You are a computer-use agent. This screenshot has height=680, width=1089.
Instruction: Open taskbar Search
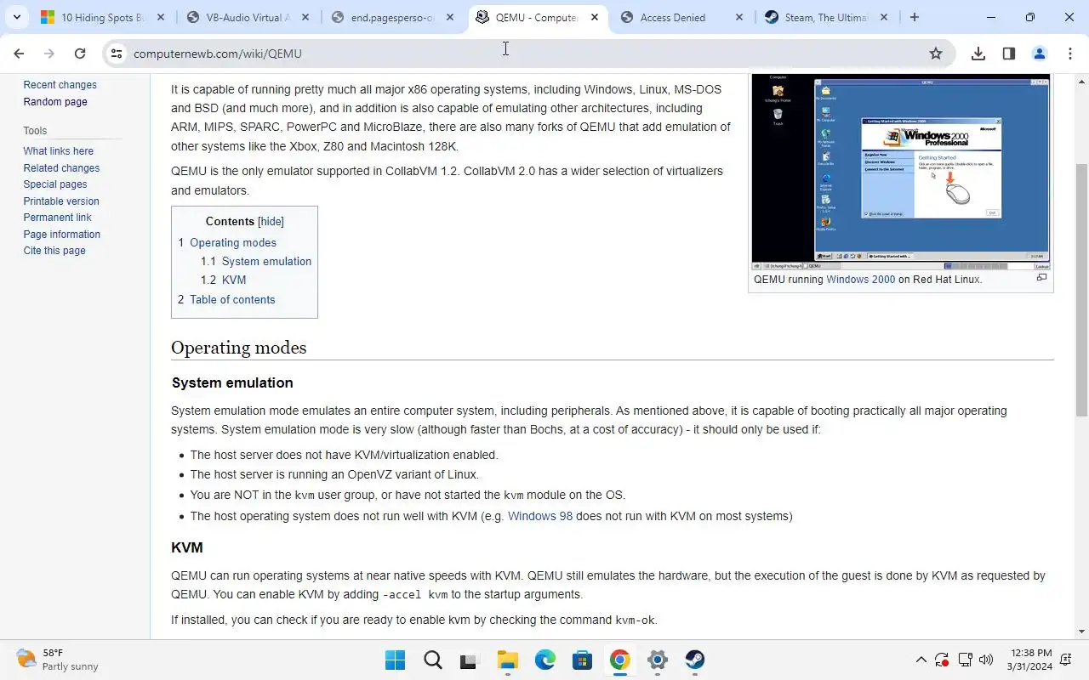pyautogui.click(x=433, y=660)
